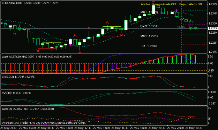Click the EURUSDm,M30 chart title text

12,3
